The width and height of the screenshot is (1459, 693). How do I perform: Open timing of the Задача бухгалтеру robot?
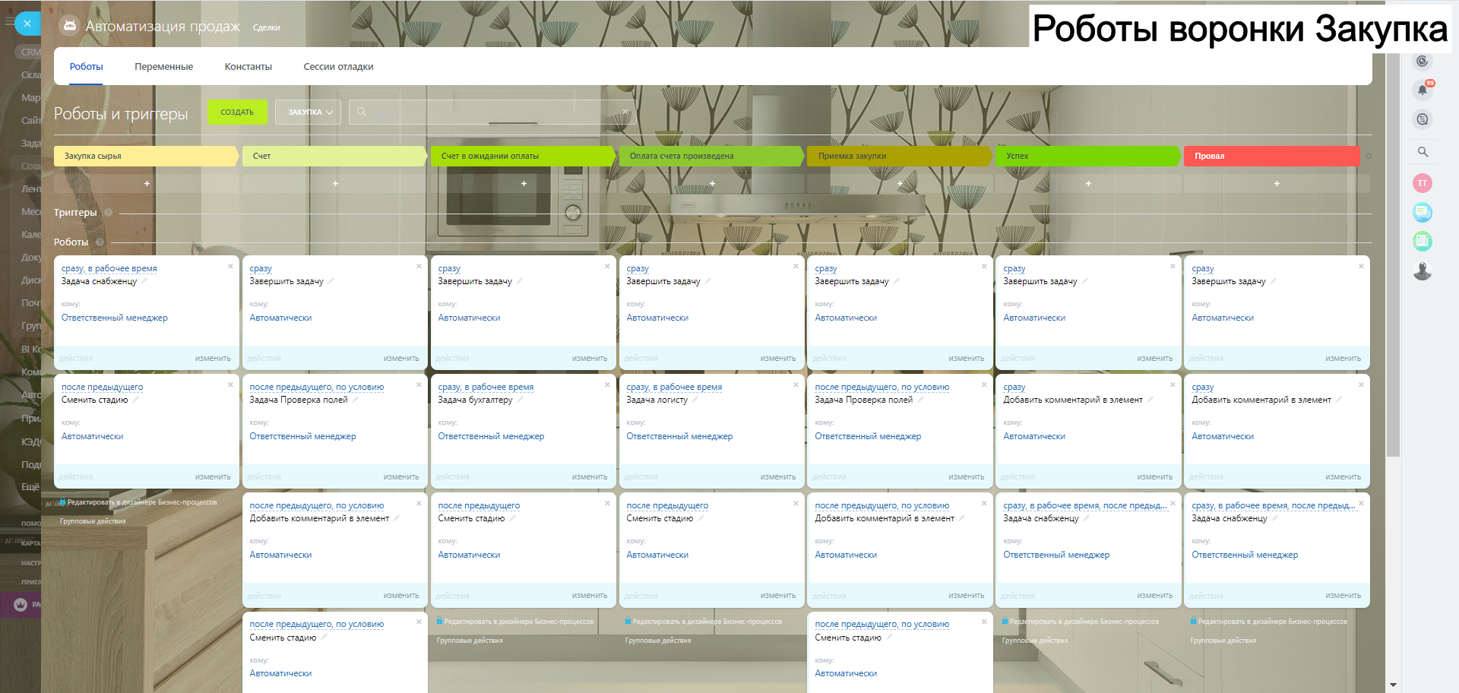tap(486, 388)
